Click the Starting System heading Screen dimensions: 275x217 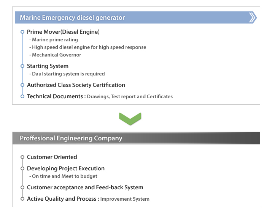(48, 66)
